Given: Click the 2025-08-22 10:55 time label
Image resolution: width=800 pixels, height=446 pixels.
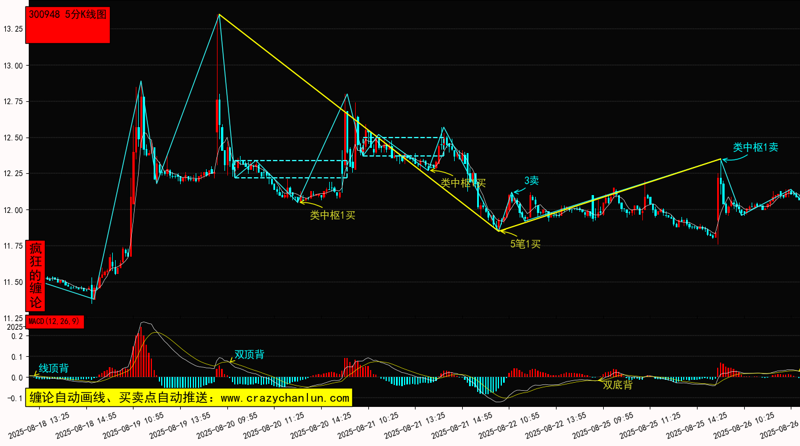Looking at the screenshot, I should (509, 425).
